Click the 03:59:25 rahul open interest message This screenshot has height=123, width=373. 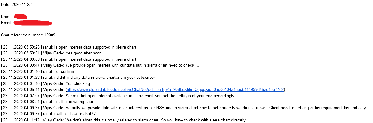68,47
